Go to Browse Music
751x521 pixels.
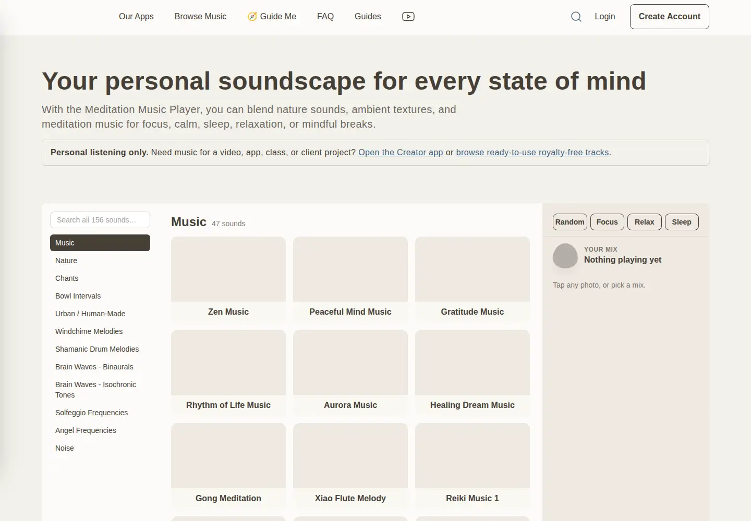(200, 17)
